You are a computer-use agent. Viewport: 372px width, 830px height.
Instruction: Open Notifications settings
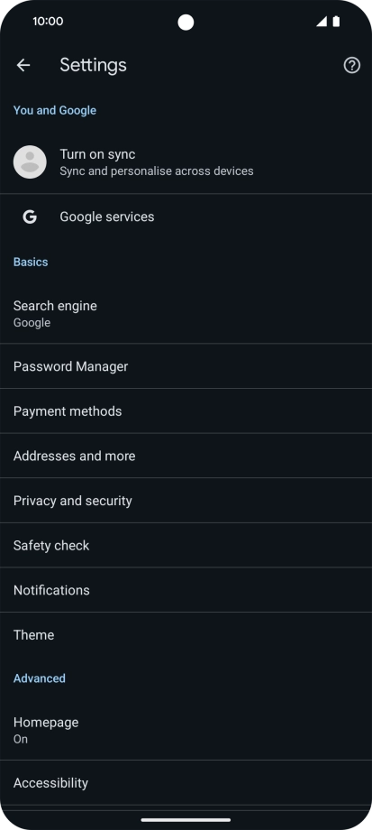pos(186,590)
